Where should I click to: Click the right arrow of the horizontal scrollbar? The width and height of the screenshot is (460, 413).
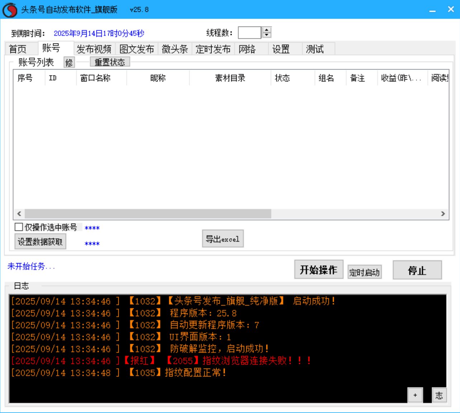tap(443, 213)
